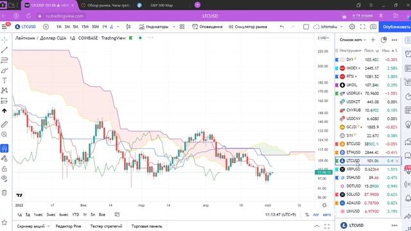This screenshot has height=231, width=411.
Task: Publish idea with Опубликовать button
Action: 395,27
